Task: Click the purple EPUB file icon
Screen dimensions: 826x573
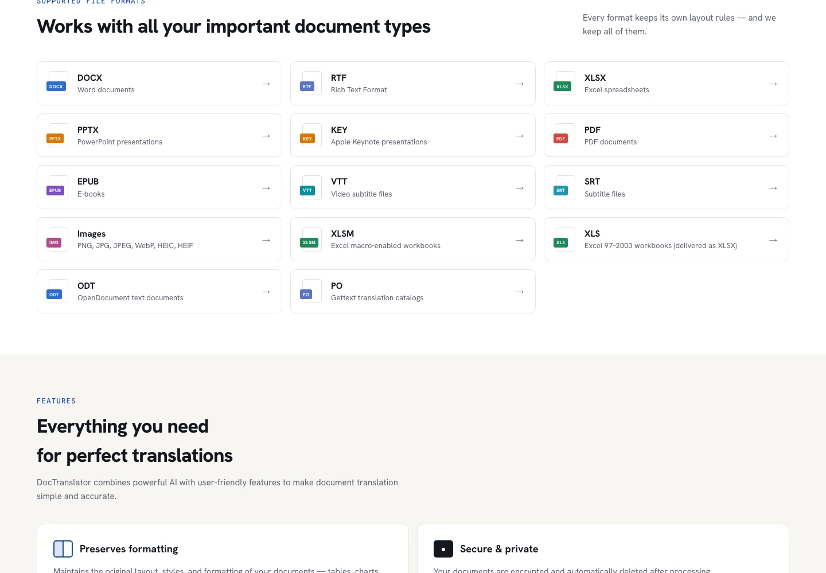Action: (57, 187)
